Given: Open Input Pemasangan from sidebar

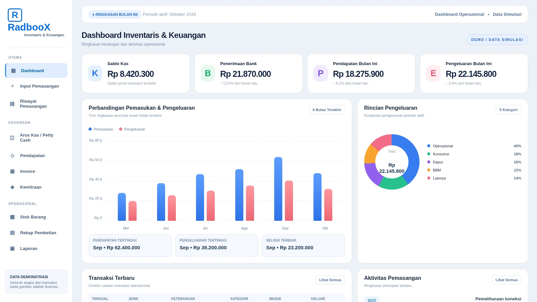Looking at the screenshot, I should [36, 86].
